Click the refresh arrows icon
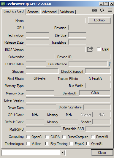 point(102,10)
